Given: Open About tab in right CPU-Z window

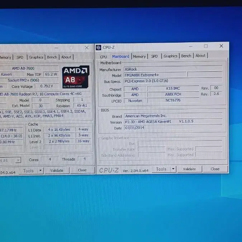Looking at the screenshot, I should 200,56.
